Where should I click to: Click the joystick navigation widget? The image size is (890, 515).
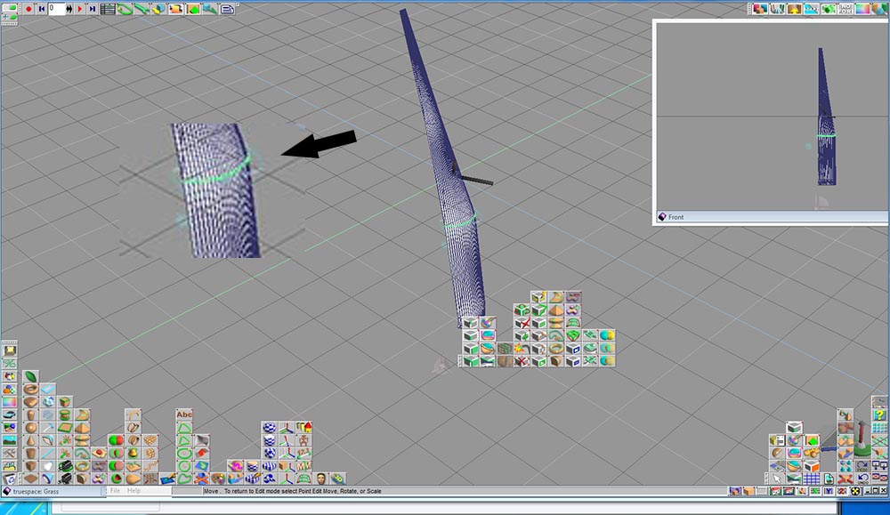862,439
